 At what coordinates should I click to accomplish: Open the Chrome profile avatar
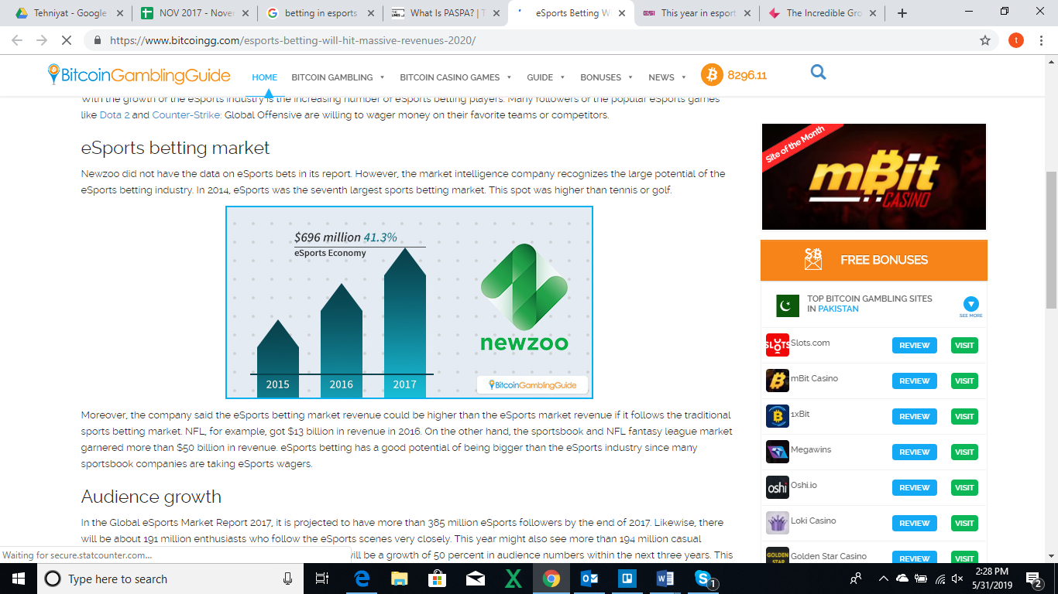(1015, 40)
